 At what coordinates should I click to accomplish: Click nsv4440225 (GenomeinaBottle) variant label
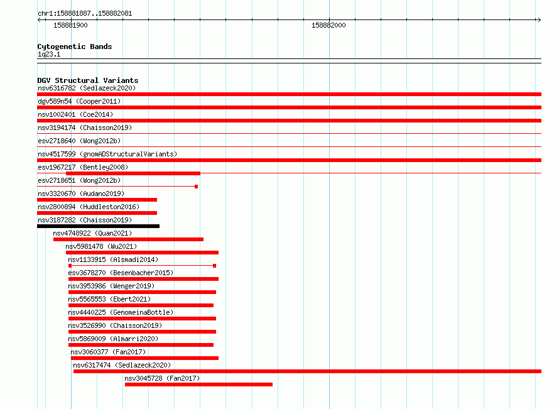coord(121,312)
